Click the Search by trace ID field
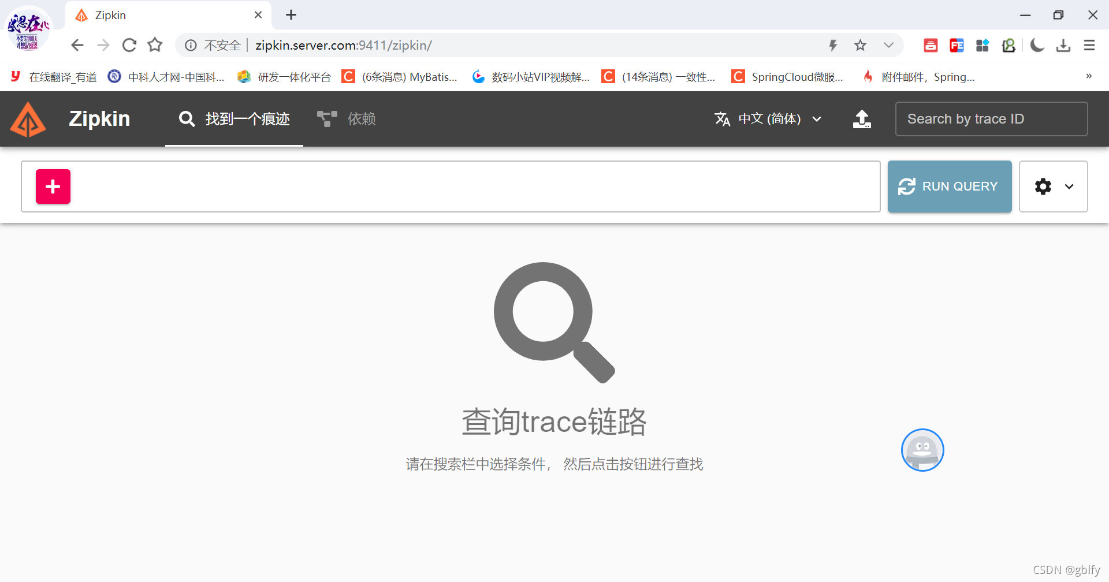1109x582 pixels. tap(991, 119)
